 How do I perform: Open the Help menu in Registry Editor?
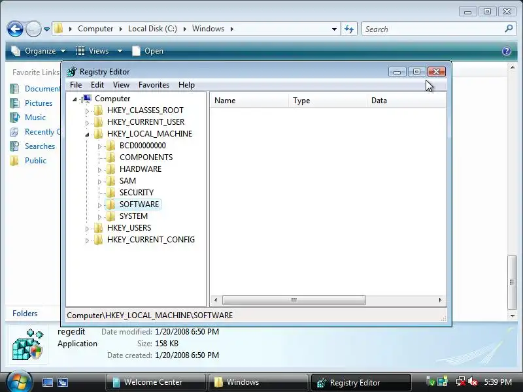pyautogui.click(x=186, y=85)
